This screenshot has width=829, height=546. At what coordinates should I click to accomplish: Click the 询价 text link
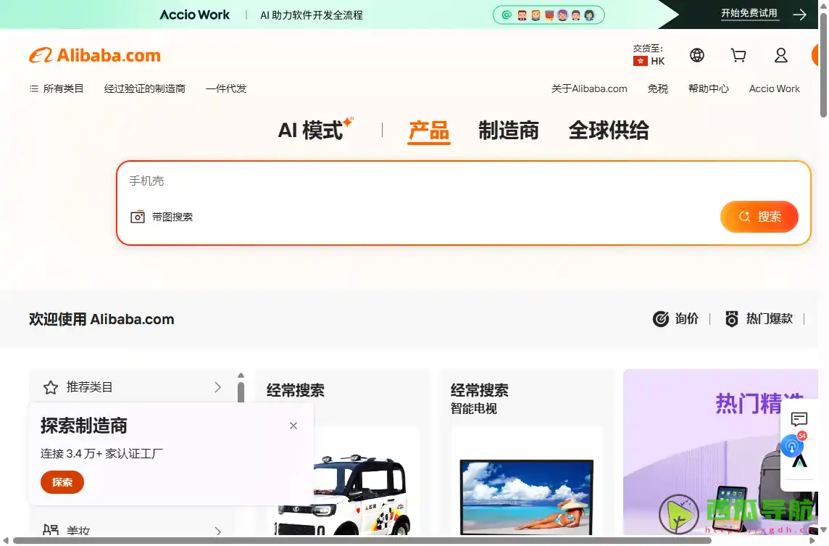[x=687, y=318]
